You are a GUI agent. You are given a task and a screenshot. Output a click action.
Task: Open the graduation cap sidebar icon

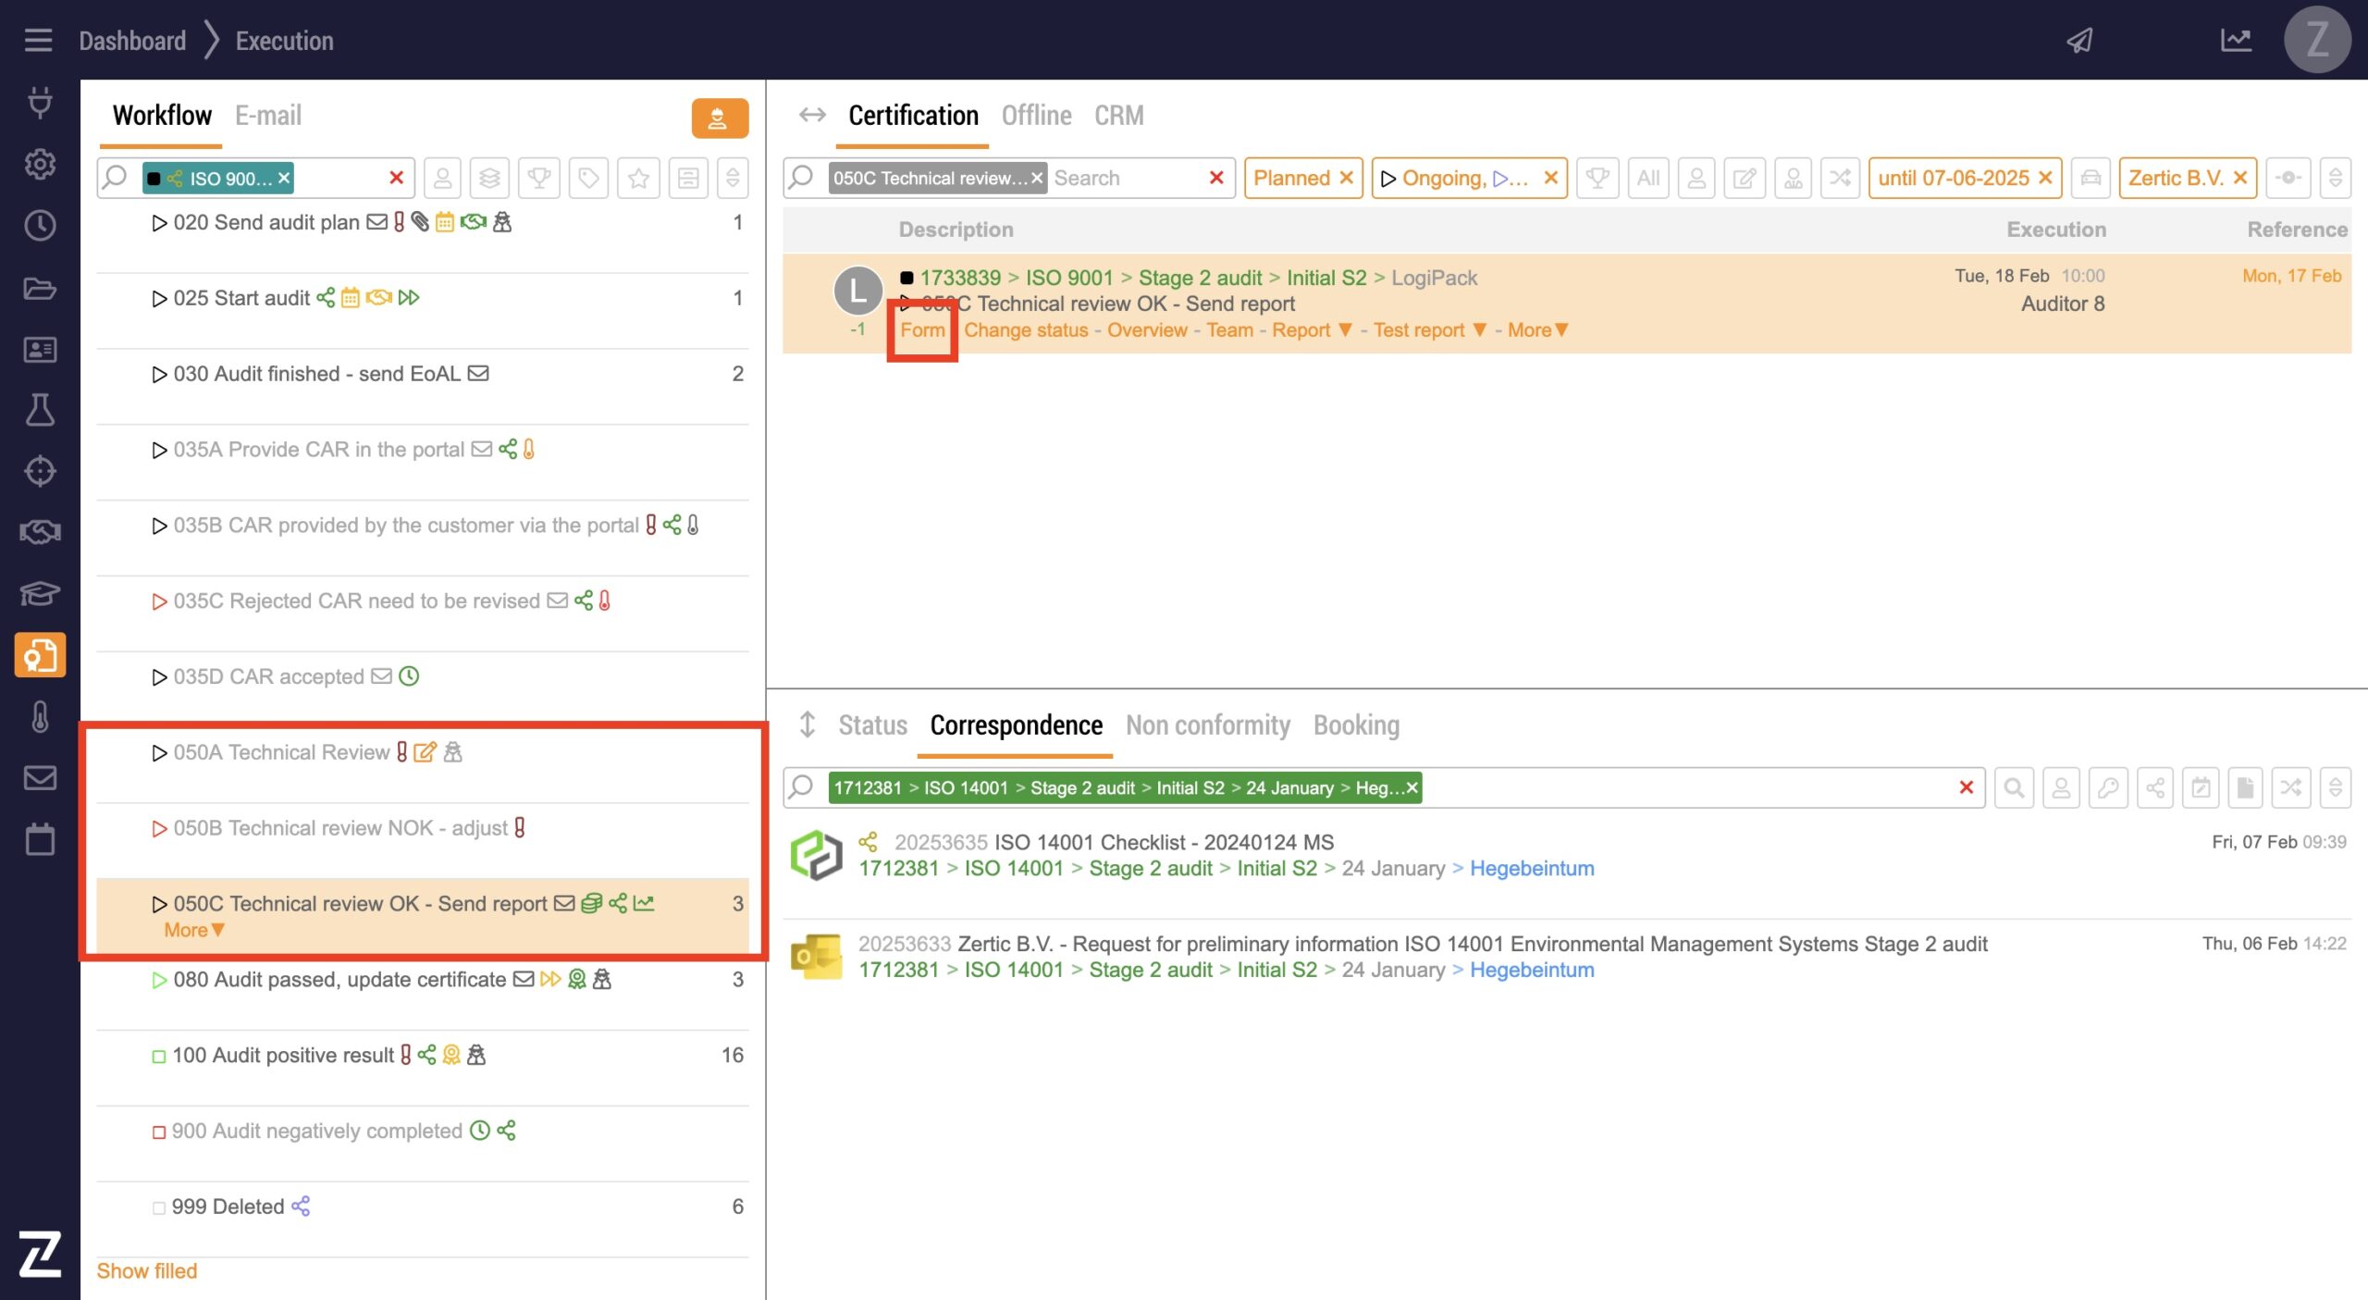pos(40,593)
